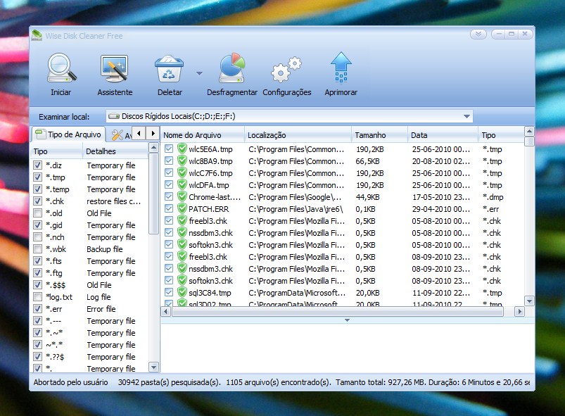
Task: Switch to Tipo de Arquivo tab
Action: point(68,134)
